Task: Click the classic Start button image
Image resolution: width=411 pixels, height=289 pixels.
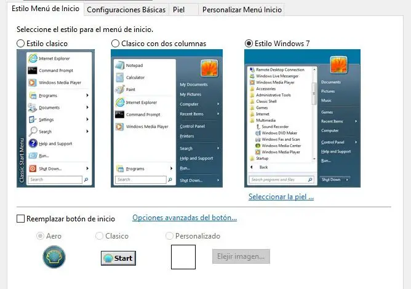Action: point(118,258)
